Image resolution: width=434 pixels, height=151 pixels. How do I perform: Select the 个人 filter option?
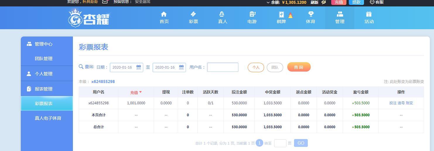[x=256, y=67]
